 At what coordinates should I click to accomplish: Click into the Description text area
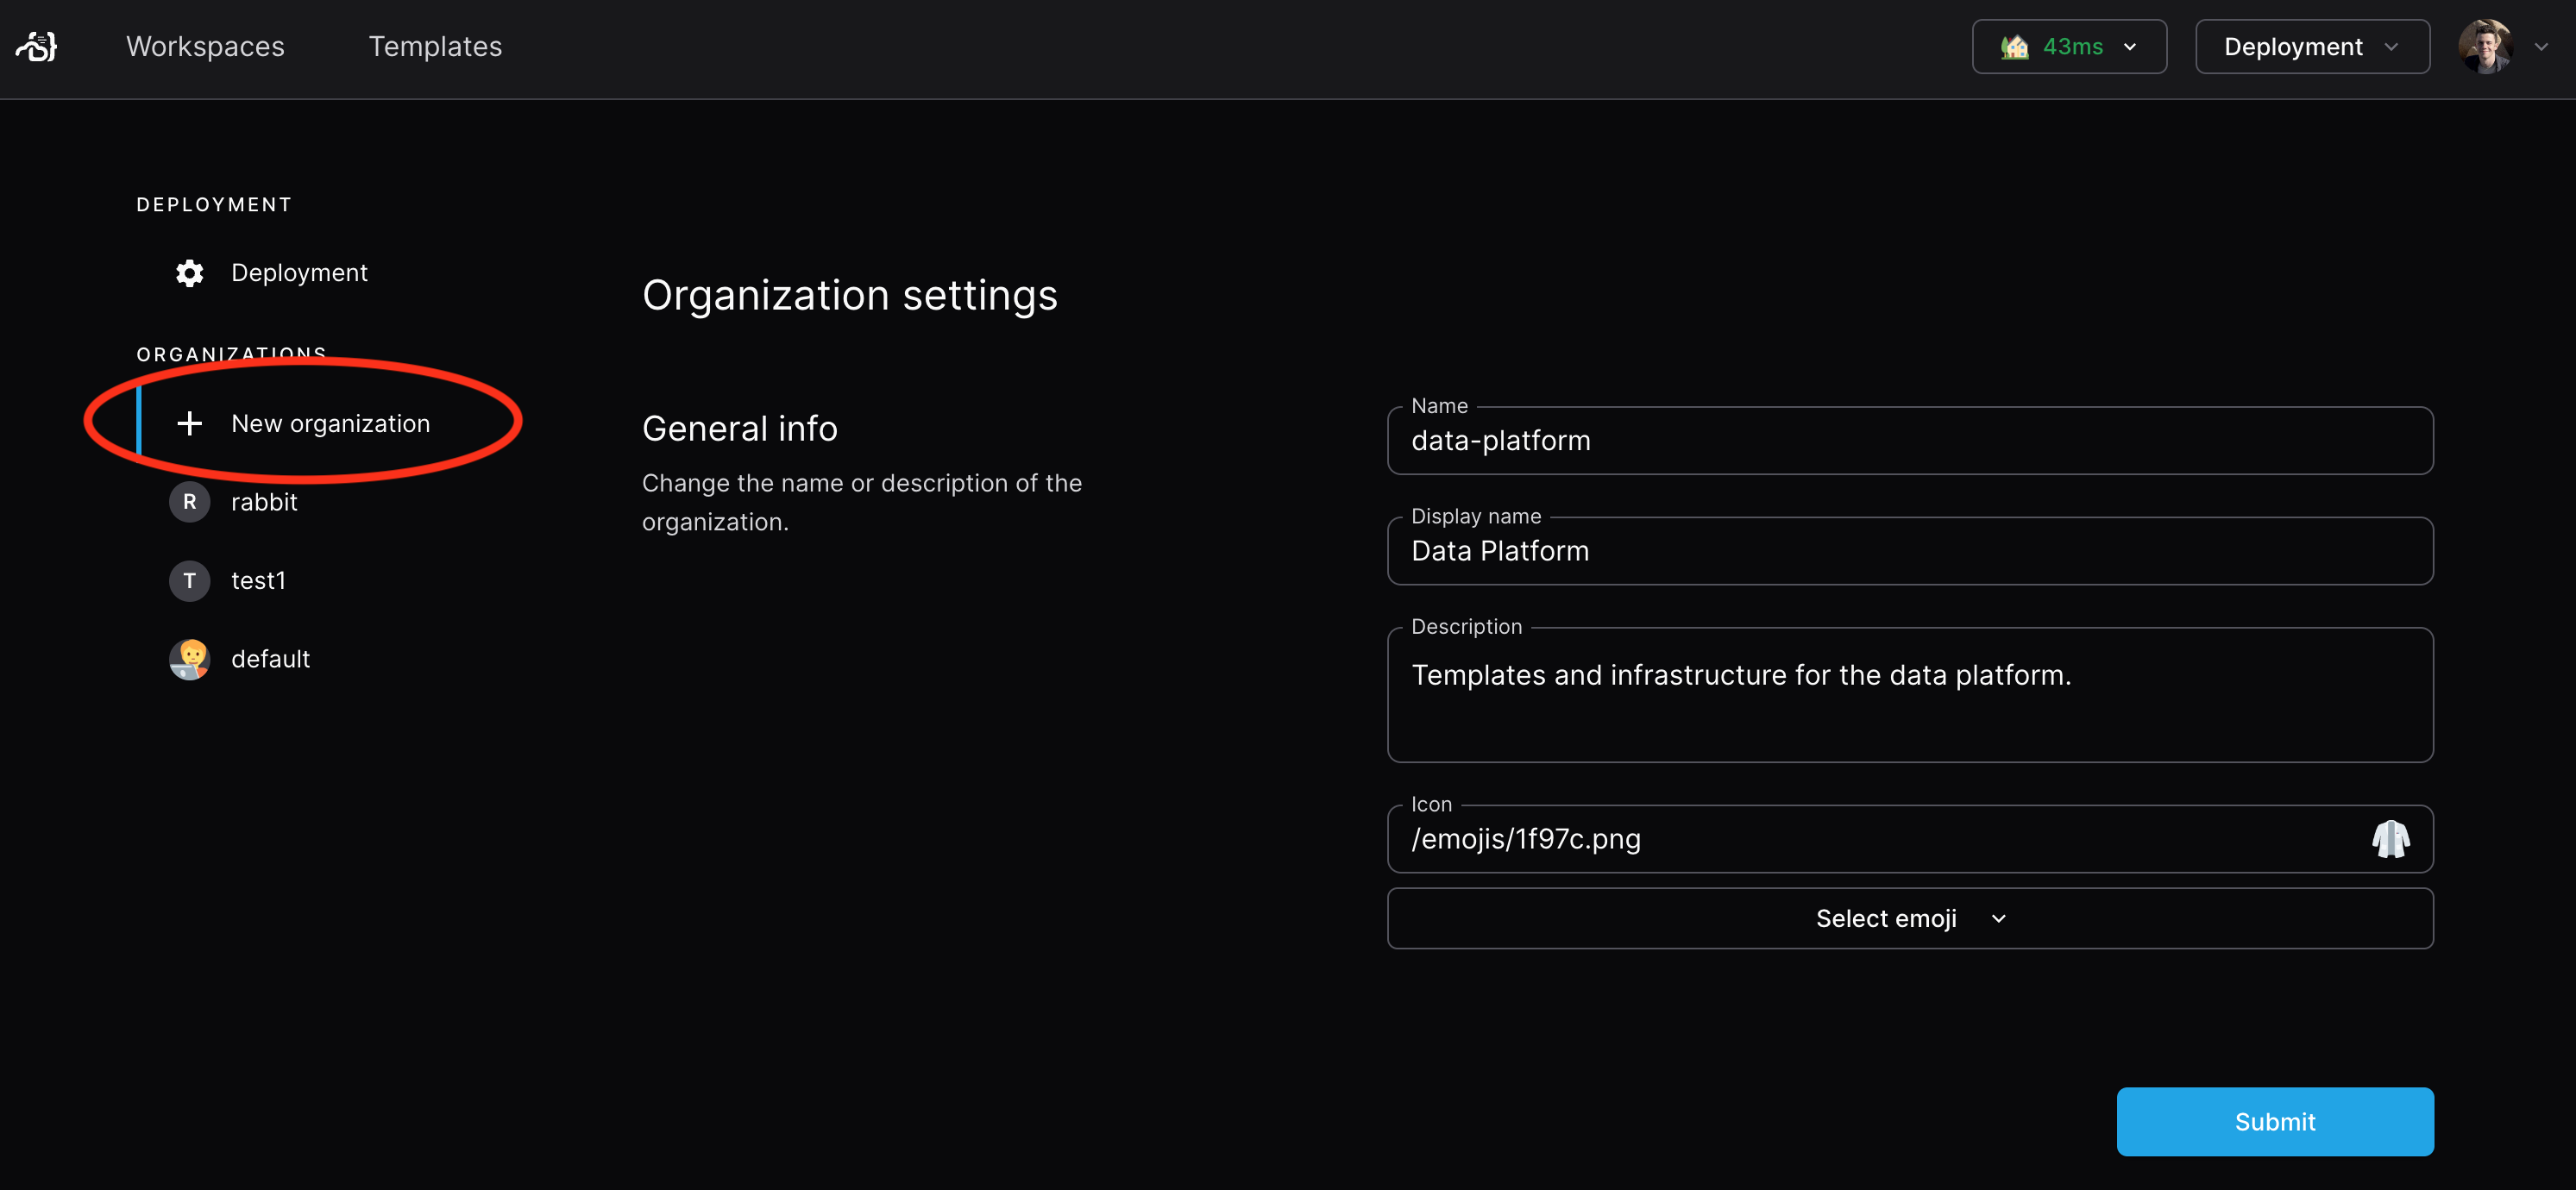tap(1909, 695)
